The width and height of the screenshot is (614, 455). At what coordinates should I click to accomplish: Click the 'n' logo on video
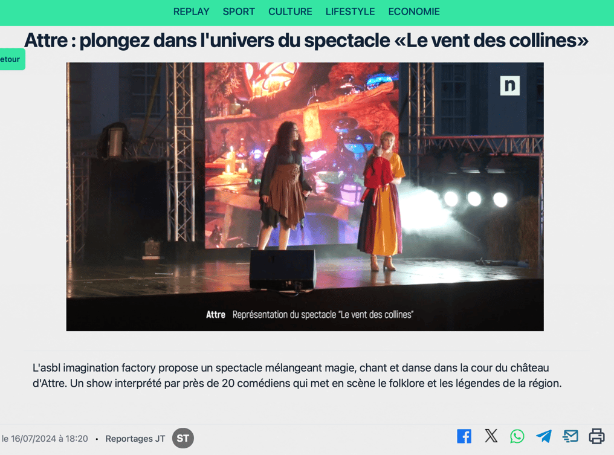510,85
